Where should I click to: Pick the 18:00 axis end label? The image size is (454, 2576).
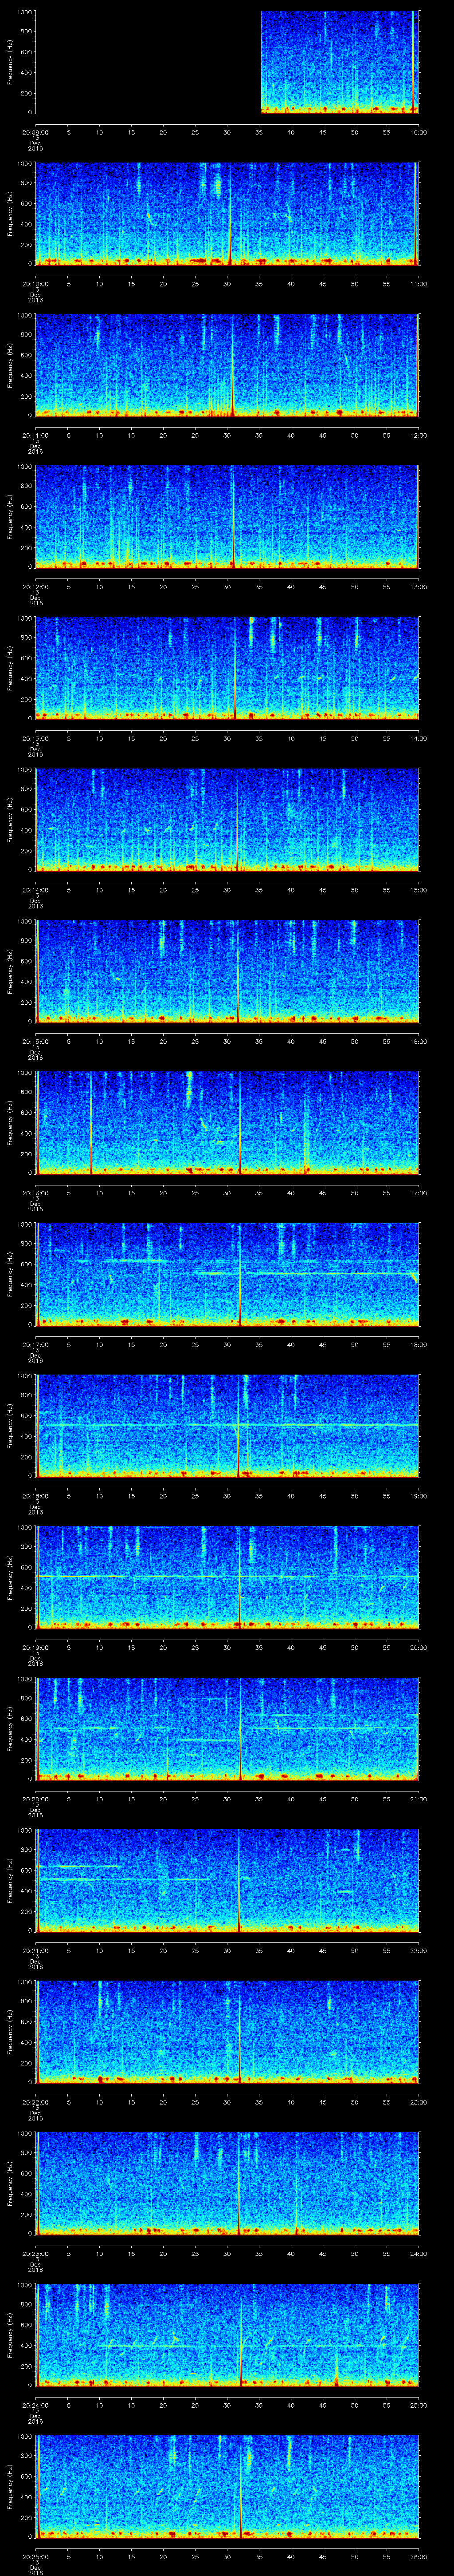[x=418, y=1344]
